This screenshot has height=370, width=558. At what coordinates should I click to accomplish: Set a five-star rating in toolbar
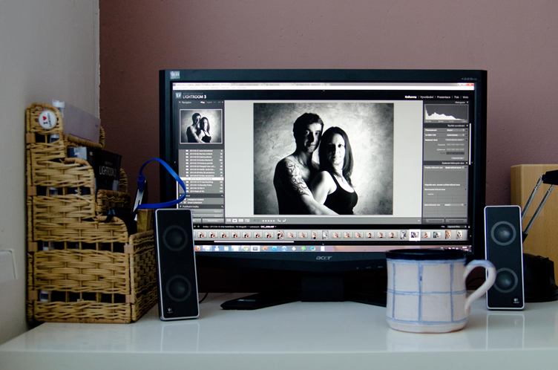pos(273,221)
